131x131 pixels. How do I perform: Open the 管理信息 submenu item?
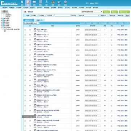point(12,8)
